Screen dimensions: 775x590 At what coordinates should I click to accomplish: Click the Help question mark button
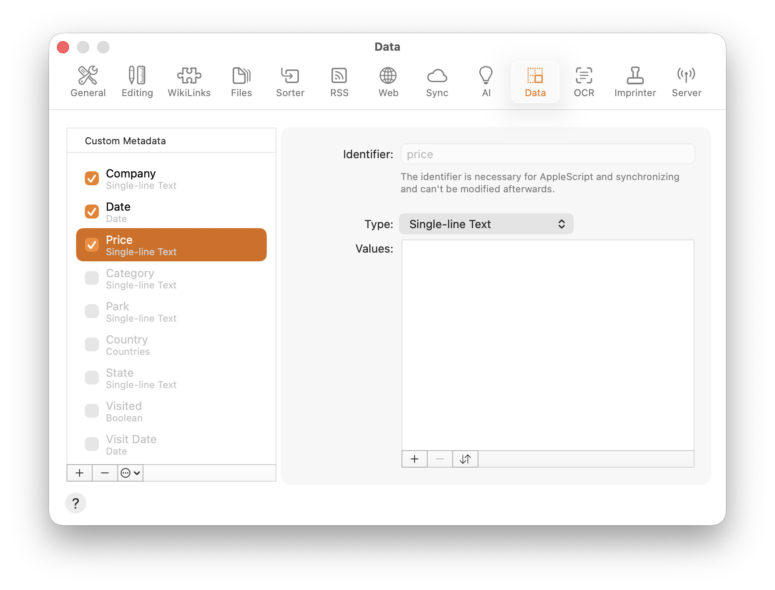click(76, 503)
